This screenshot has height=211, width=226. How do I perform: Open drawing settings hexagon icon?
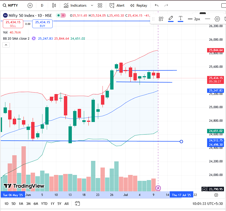(x=217, y=19)
